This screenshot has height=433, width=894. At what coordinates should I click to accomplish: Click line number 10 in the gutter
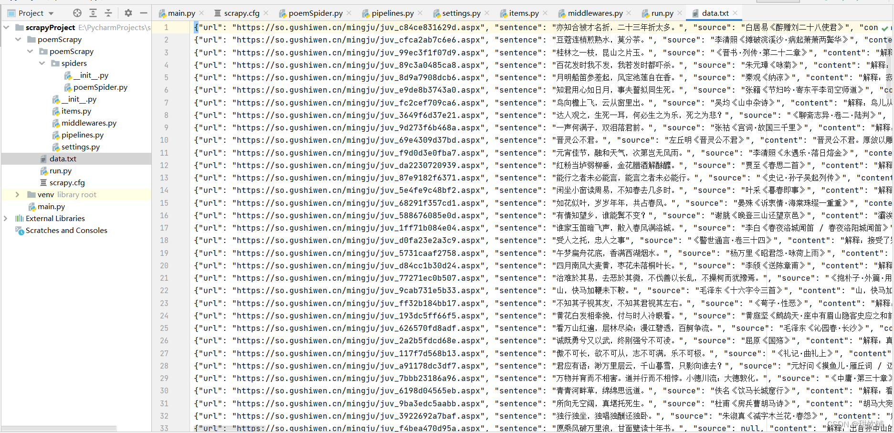[x=164, y=140]
